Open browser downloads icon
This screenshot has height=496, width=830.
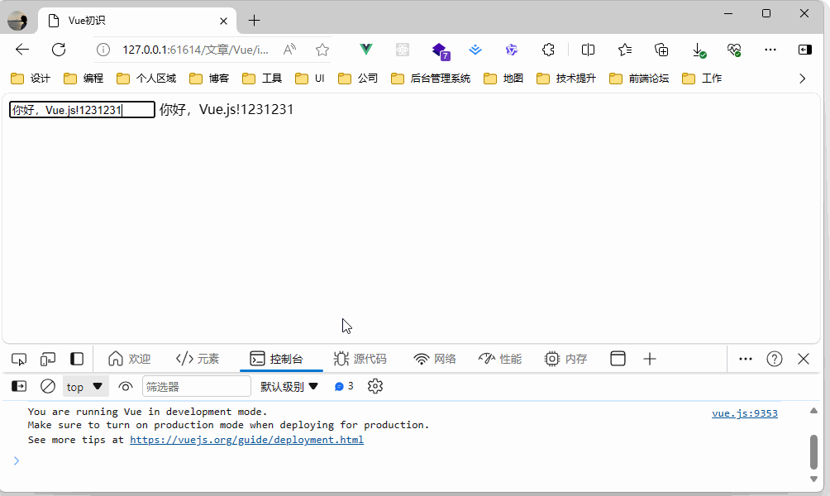click(698, 50)
